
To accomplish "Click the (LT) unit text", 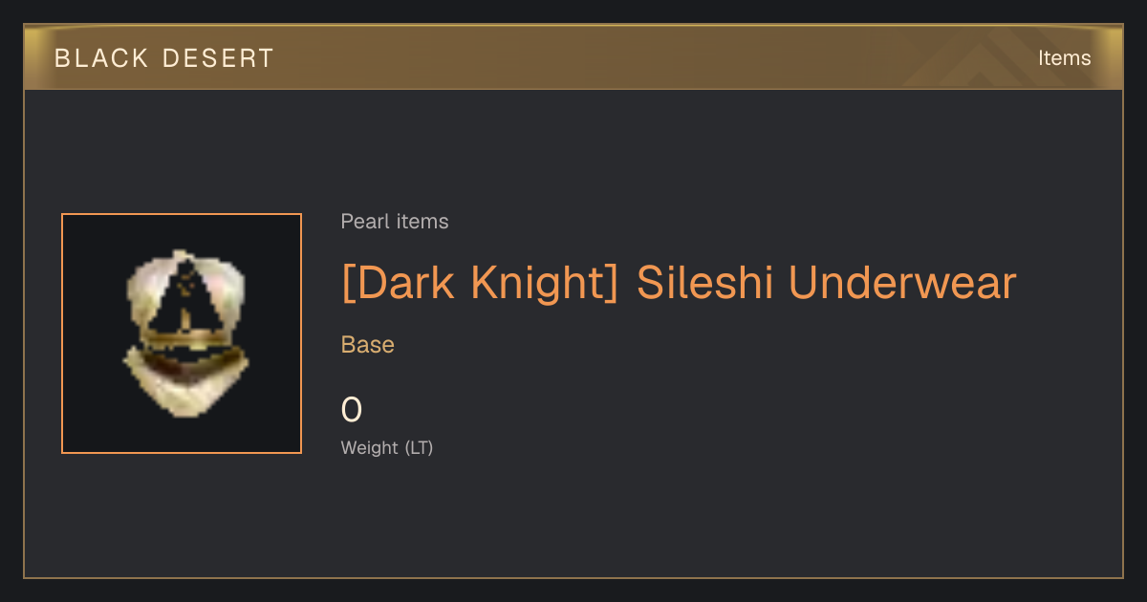I will 419,447.
